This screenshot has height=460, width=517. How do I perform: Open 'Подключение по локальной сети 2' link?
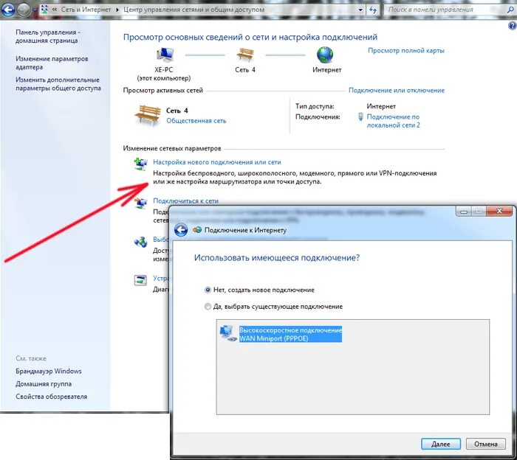[393, 121]
